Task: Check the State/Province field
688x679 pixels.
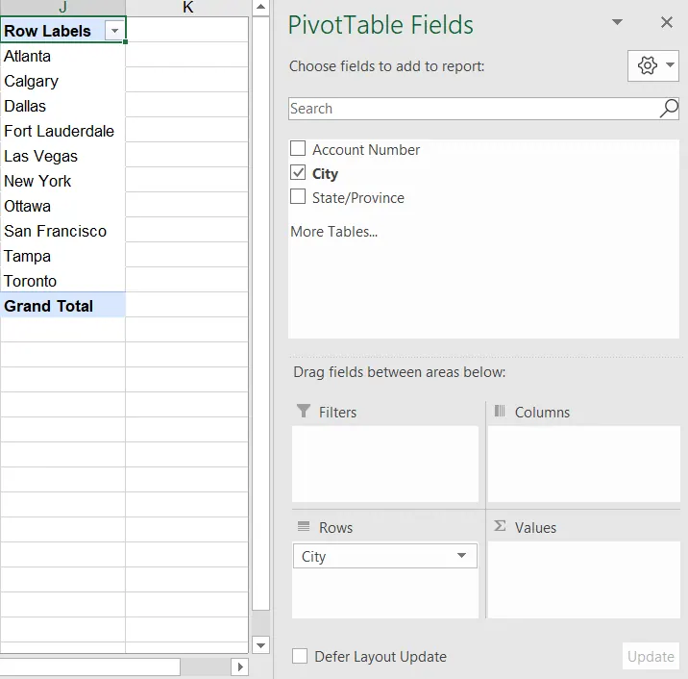Action: click(298, 197)
